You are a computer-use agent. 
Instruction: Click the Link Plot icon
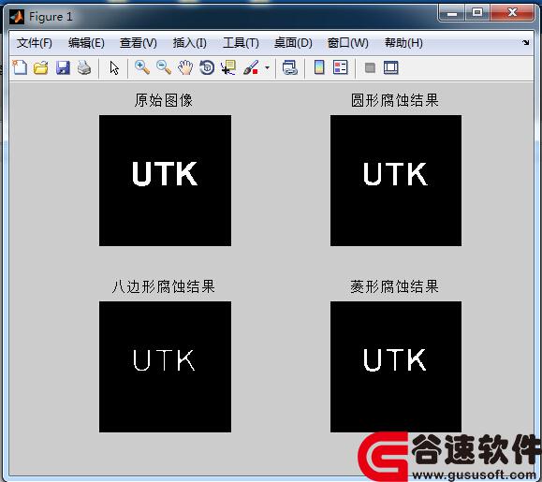(x=289, y=67)
